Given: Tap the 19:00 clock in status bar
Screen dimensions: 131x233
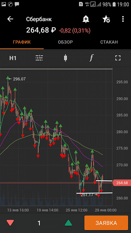Looking at the screenshot, I should (x=123, y=5).
